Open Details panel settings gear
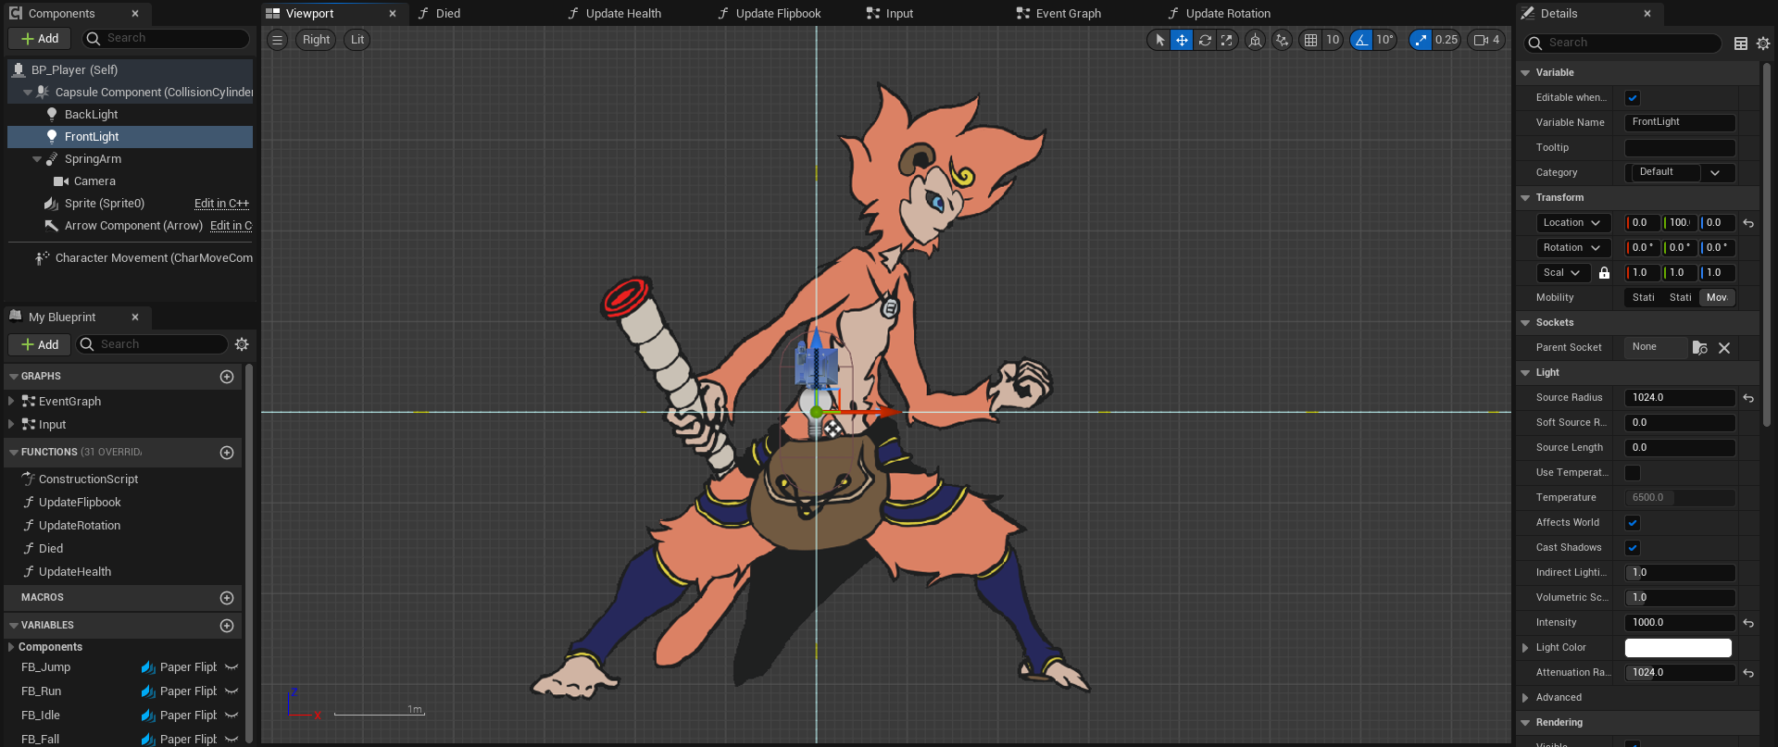 1763,44
